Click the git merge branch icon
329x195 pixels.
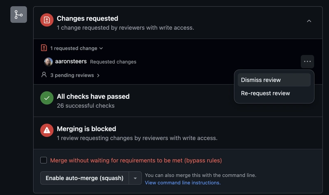19,14
